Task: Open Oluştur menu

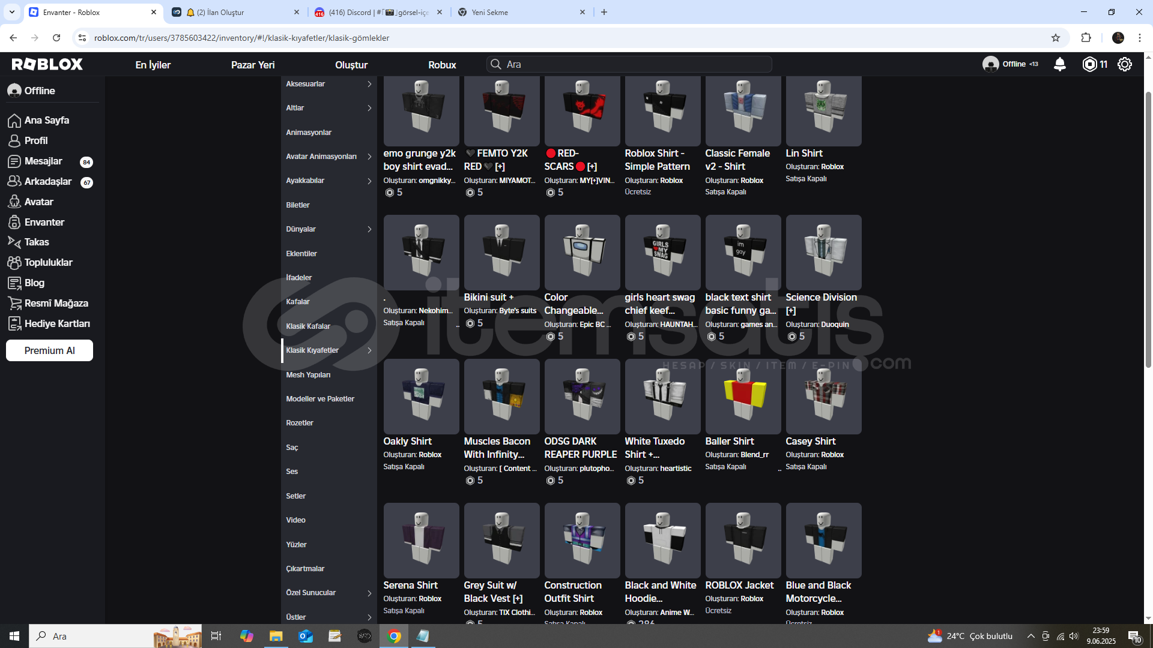Action: point(351,65)
